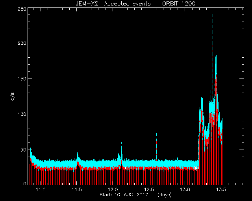This screenshot has height=201, width=252.
Task: Click the y-axis label 'c/s'
Action: [13, 97]
